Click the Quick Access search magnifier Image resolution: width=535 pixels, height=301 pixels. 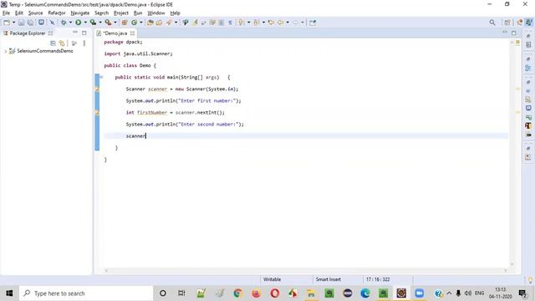[x=492, y=23]
